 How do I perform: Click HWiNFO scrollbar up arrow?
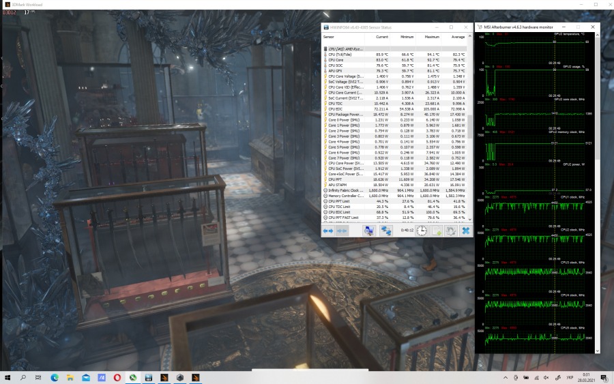470,36
